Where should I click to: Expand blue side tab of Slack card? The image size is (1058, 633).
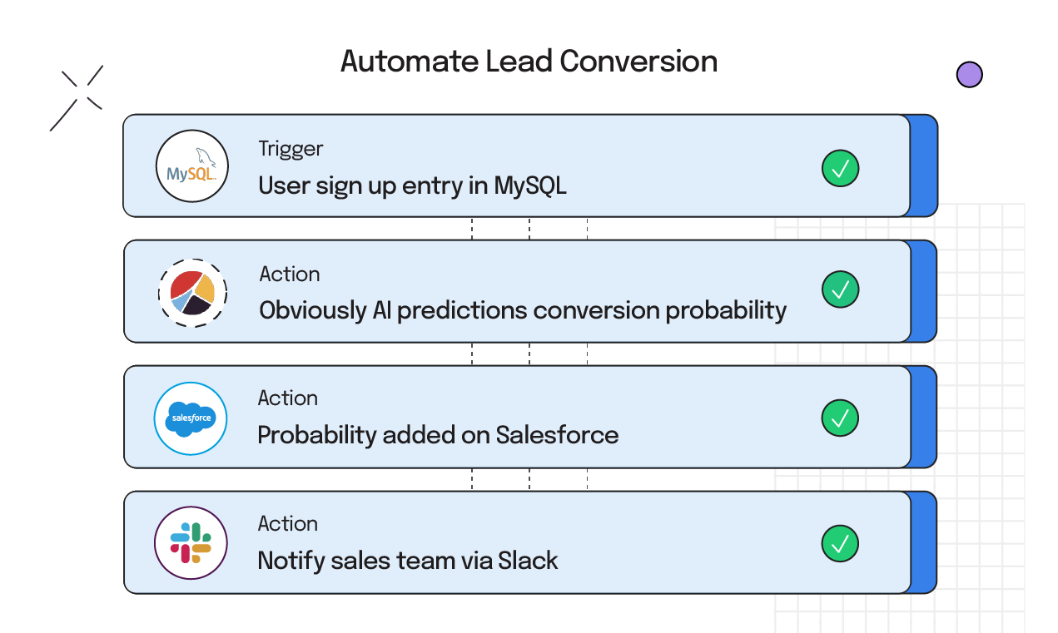(x=923, y=542)
